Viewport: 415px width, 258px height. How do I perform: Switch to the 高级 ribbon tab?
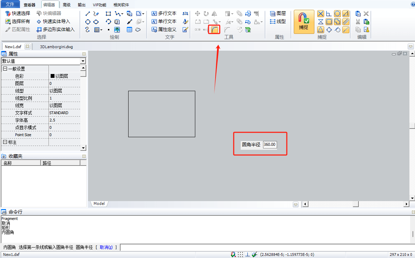click(x=67, y=5)
